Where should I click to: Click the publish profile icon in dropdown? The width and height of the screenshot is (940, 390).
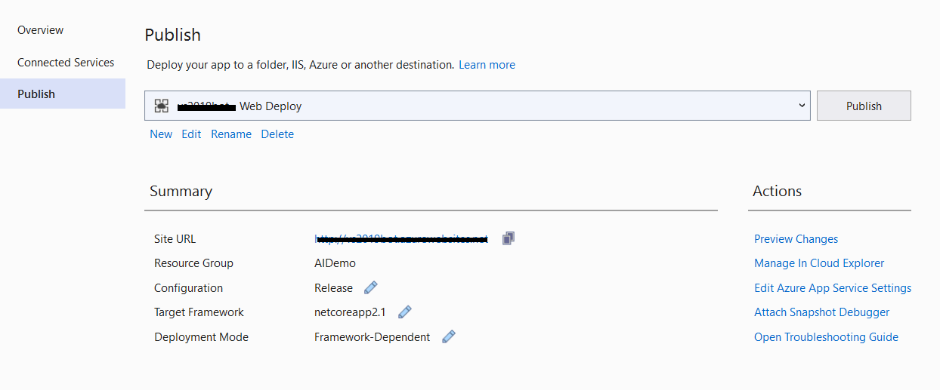[161, 106]
